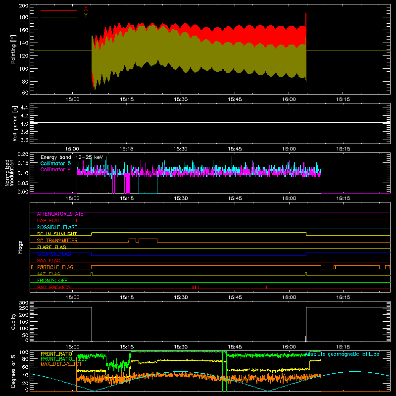The image size is (396, 396).
Task: Click the 'Energy band: 12-25 keV' annotation
Action: pos(72,157)
